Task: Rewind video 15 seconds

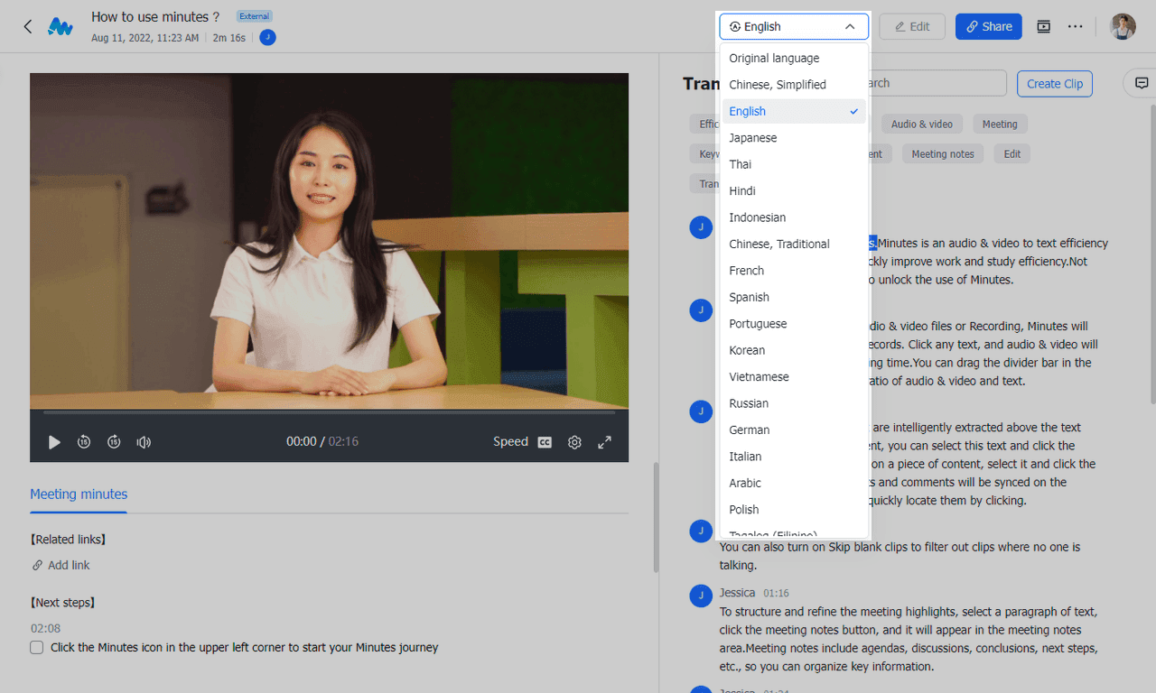Action: 84,442
